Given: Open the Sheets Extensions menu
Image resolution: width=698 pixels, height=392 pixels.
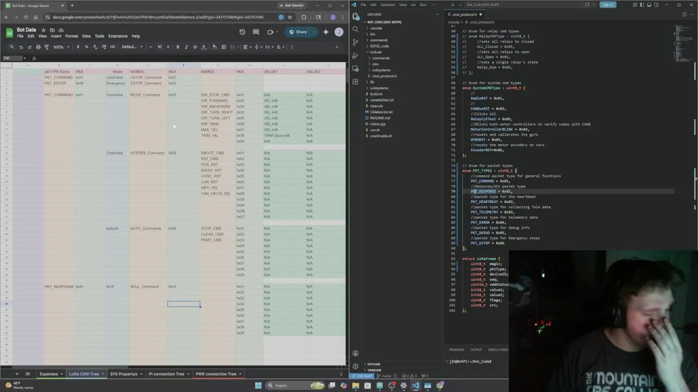Looking at the screenshot, I should [118, 36].
